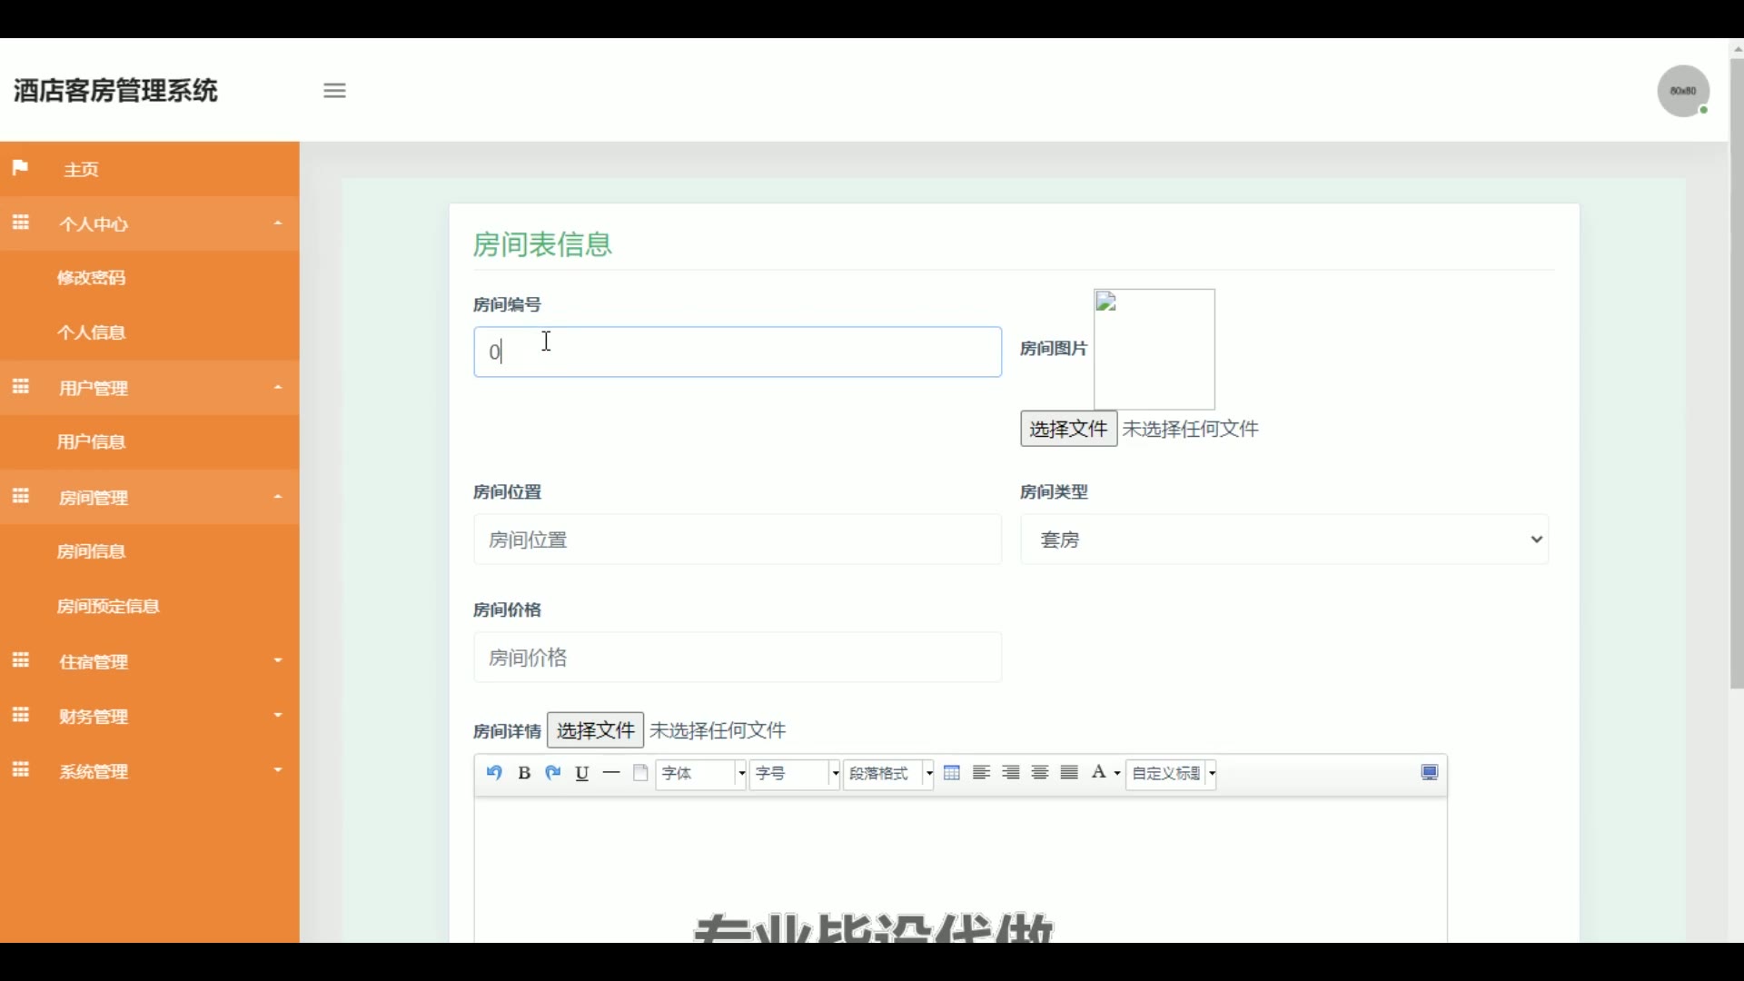Open the font color picker arrow
1744x981 pixels.
[x=1117, y=774]
